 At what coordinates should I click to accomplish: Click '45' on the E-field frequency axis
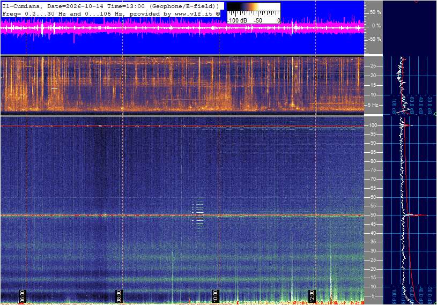click(x=373, y=224)
